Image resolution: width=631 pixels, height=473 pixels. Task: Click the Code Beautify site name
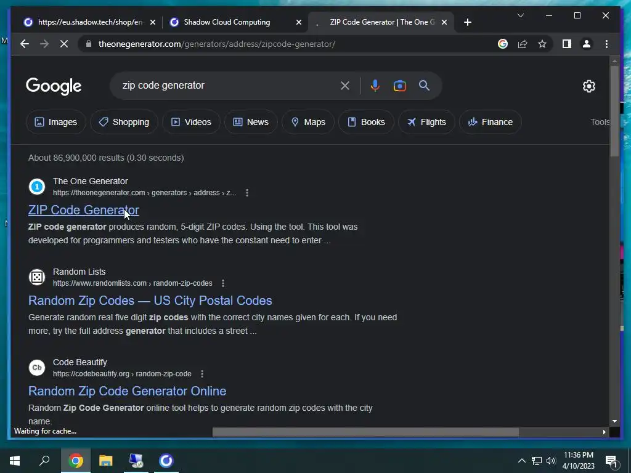pyautogui.click(x=80, y=362)
